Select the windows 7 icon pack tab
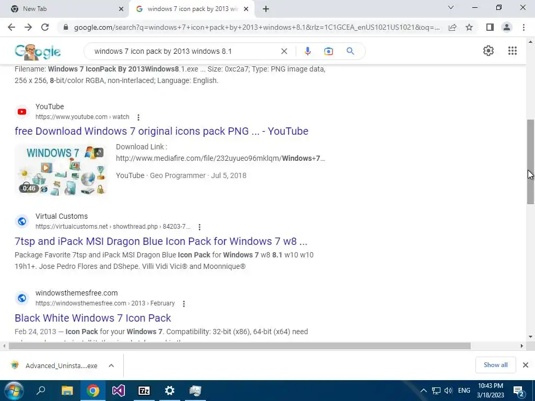 click(192, 9)
